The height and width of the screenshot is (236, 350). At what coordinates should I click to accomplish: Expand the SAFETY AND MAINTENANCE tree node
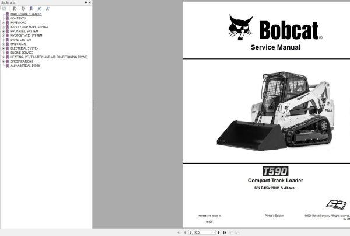[x=3, y=27]
